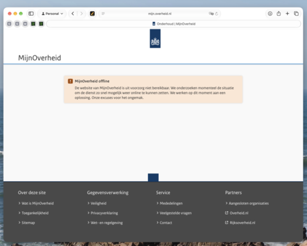The width and height of the screenshot is (307, 246).
Task: Open the external Rijksoverheid.nl link
Action: (242, 223)
